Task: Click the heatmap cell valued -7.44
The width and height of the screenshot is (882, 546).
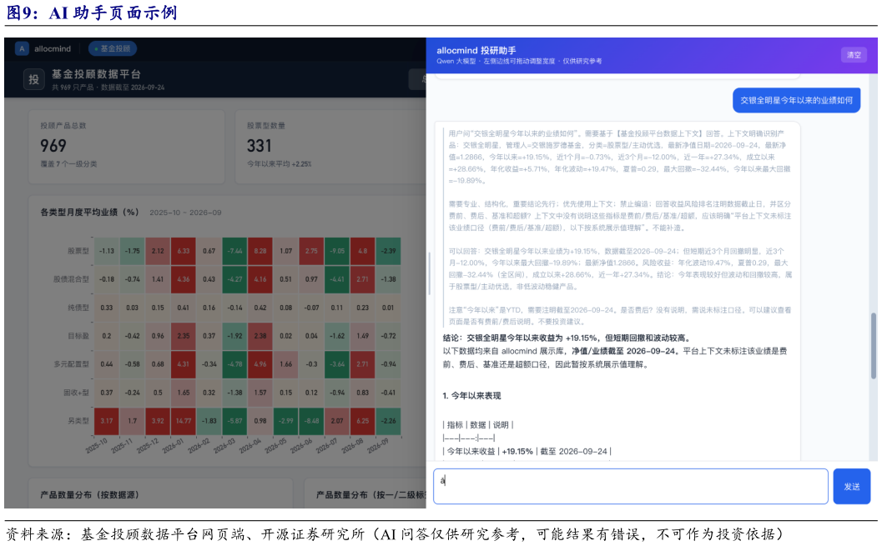Action: (234, 251)
